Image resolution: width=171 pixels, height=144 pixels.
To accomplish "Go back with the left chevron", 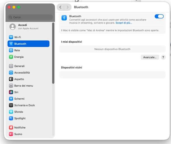I will [x=61, y=7].
